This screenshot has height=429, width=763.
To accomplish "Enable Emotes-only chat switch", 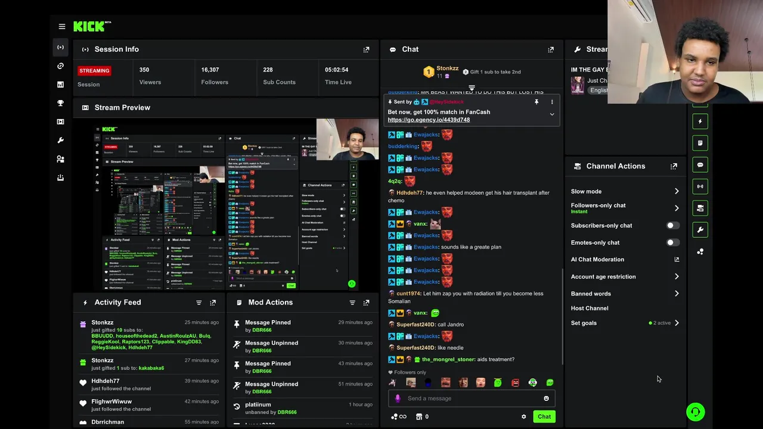I will coord(672,243).
